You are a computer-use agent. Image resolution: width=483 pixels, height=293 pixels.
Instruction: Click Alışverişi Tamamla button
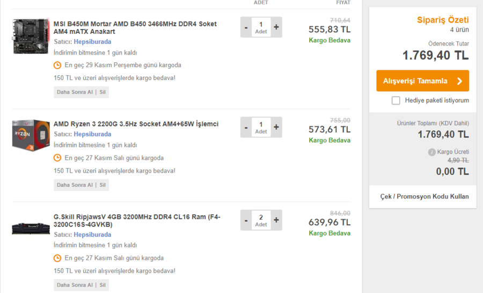click(x=423, y=80)
